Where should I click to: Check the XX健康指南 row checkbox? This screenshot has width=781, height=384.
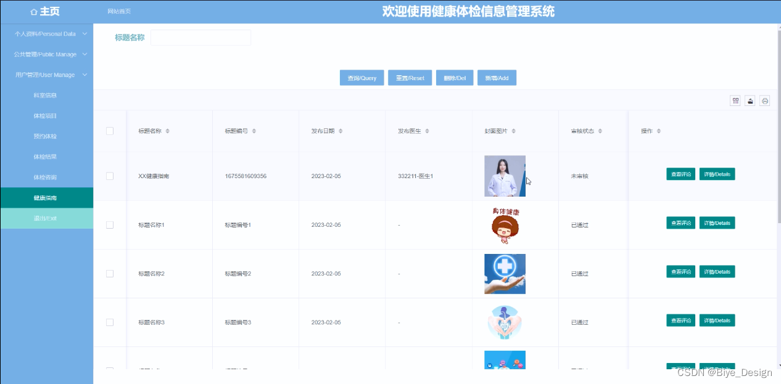pos(110,176)
